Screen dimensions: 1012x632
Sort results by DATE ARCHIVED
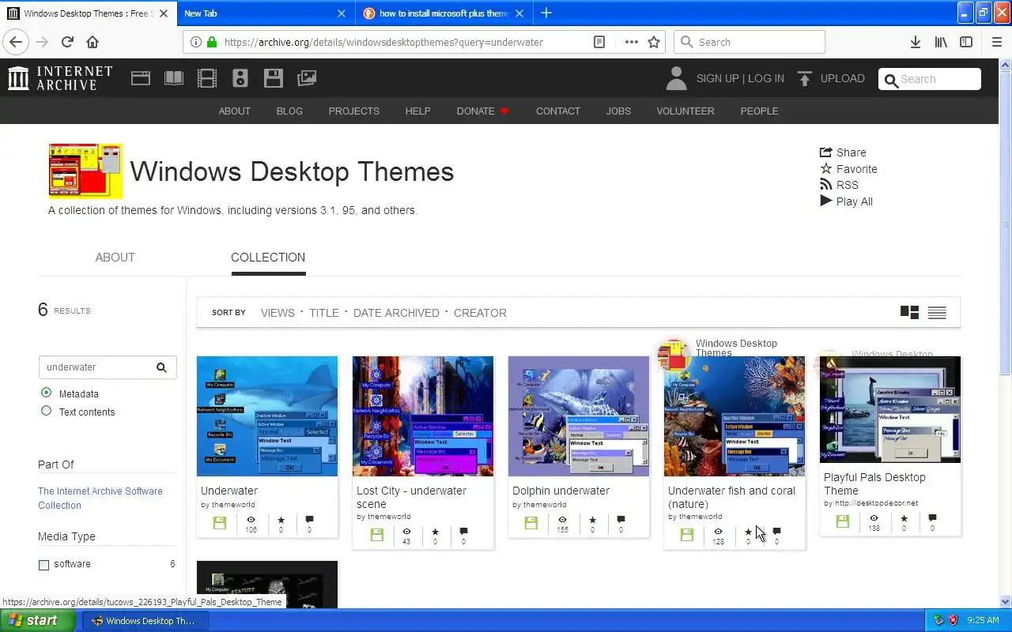(396, 313)
